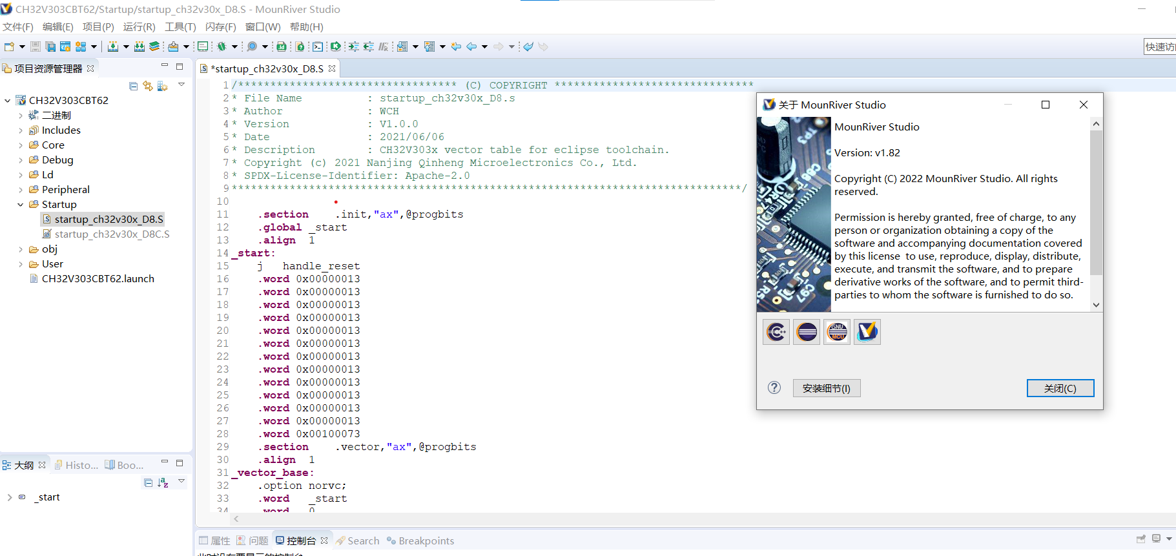
Task: Click the Collapse All icon in outline panel
Action: 148,482
